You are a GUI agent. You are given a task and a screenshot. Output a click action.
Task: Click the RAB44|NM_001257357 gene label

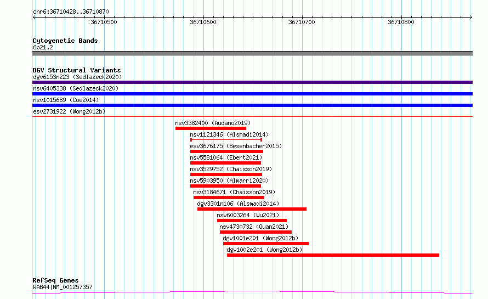(x=63, y=287)
